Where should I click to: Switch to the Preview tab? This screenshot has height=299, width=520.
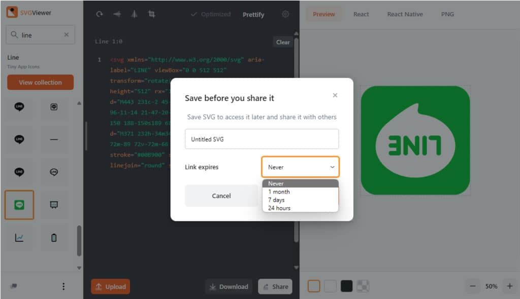[x=323, y=14]
